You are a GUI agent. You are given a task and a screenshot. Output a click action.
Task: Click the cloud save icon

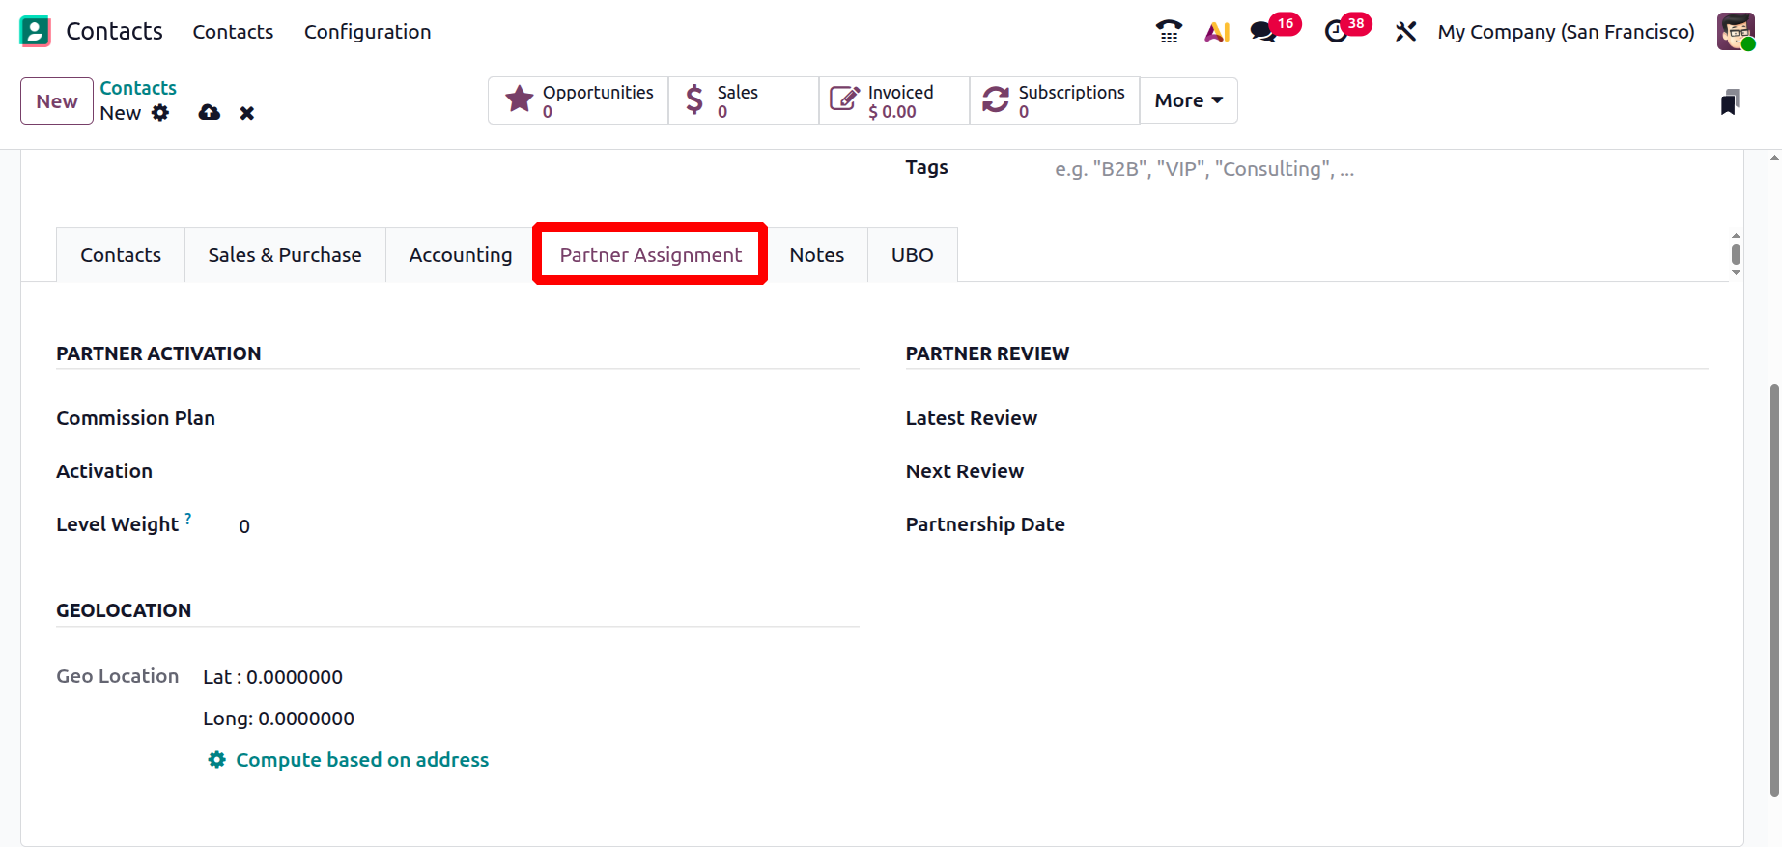point(209,113)
